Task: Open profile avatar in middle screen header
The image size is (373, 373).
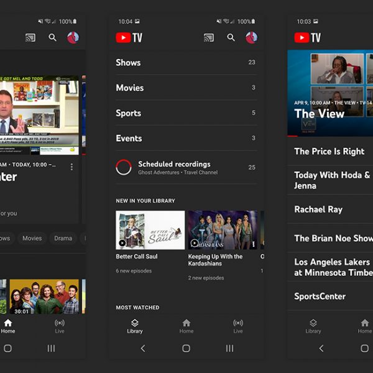Action: 251,38
